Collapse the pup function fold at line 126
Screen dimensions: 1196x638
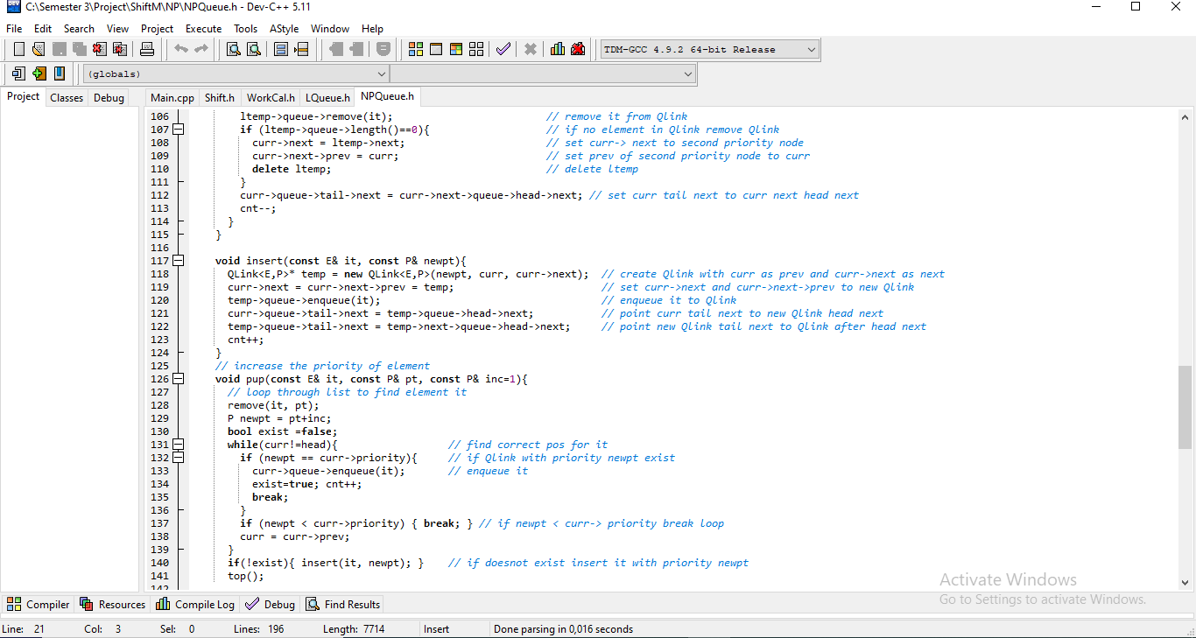(179, 379)
